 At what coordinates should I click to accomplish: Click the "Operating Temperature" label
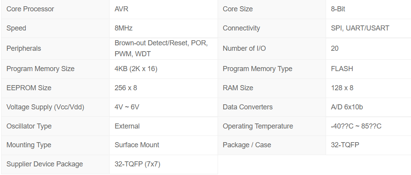(258, 126)
